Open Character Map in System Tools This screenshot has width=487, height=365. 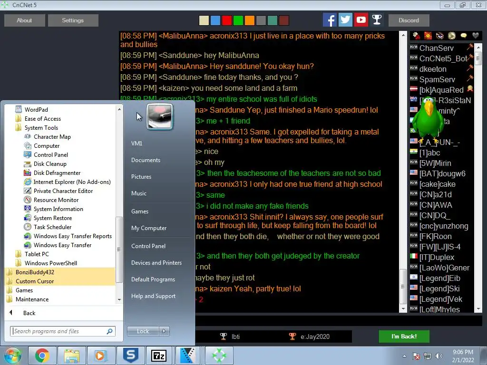52,137
